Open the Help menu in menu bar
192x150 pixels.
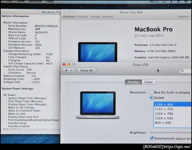coord(50,2)
